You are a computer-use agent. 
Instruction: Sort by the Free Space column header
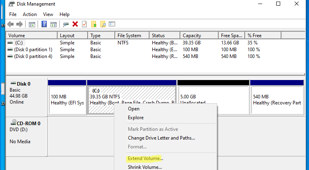click(x=231, y=36)
